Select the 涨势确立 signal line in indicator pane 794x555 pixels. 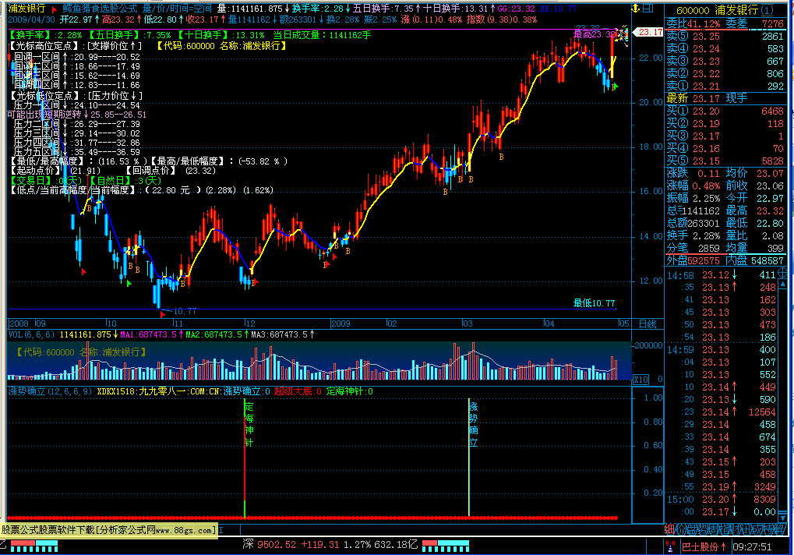[x=469, y=458]
